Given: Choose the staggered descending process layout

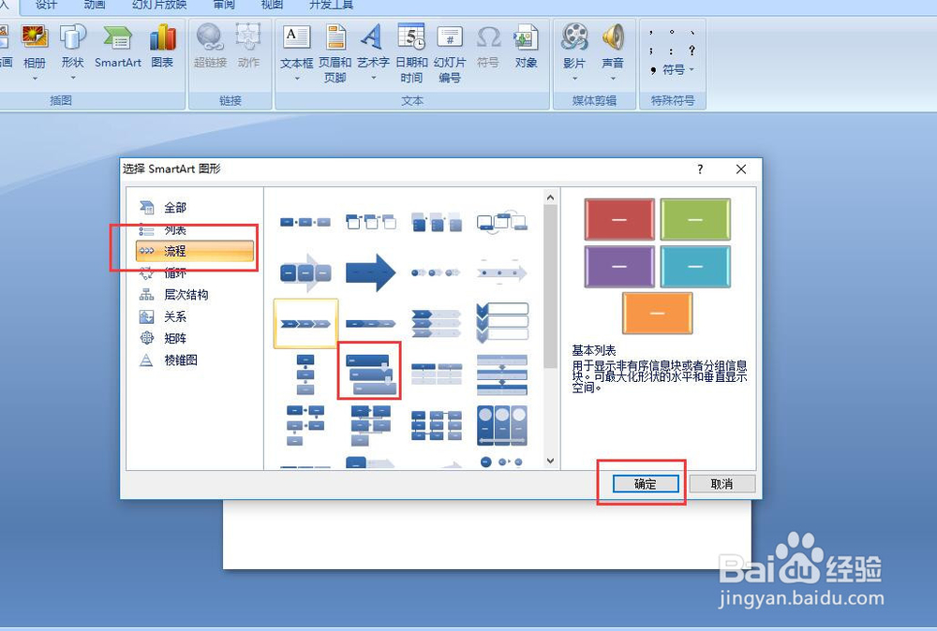Looking at the screenshot, I should click(x=370, y=374).
